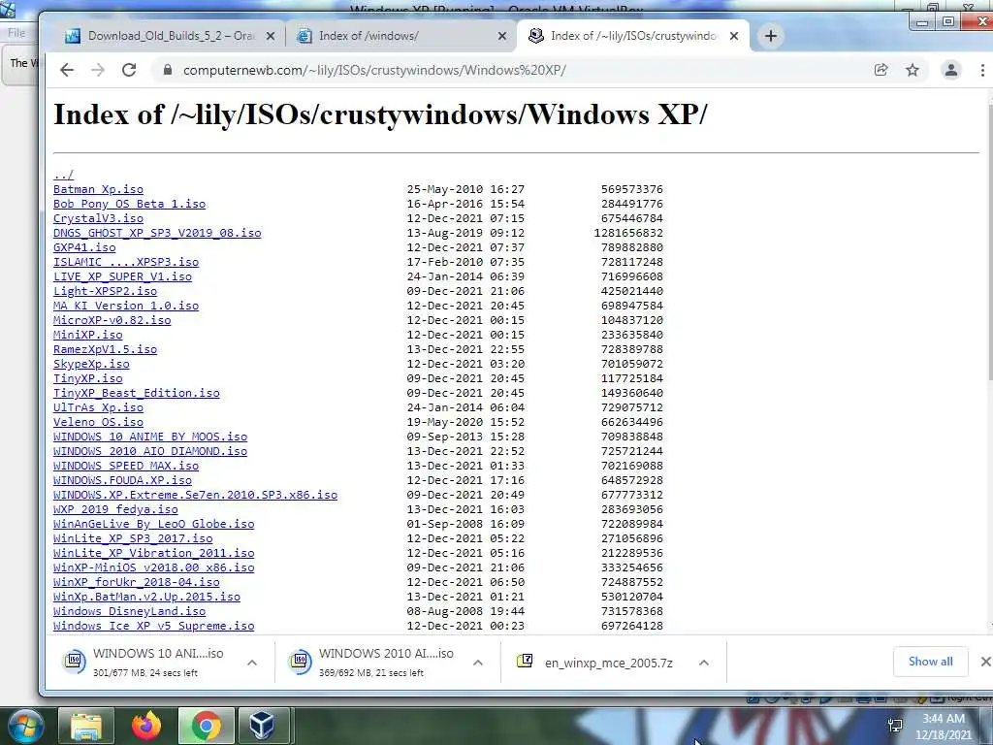The image size is (993, 745).
Task: Download TinyXP_Beast_Edition.iso
Action: [x=136, y=394]
